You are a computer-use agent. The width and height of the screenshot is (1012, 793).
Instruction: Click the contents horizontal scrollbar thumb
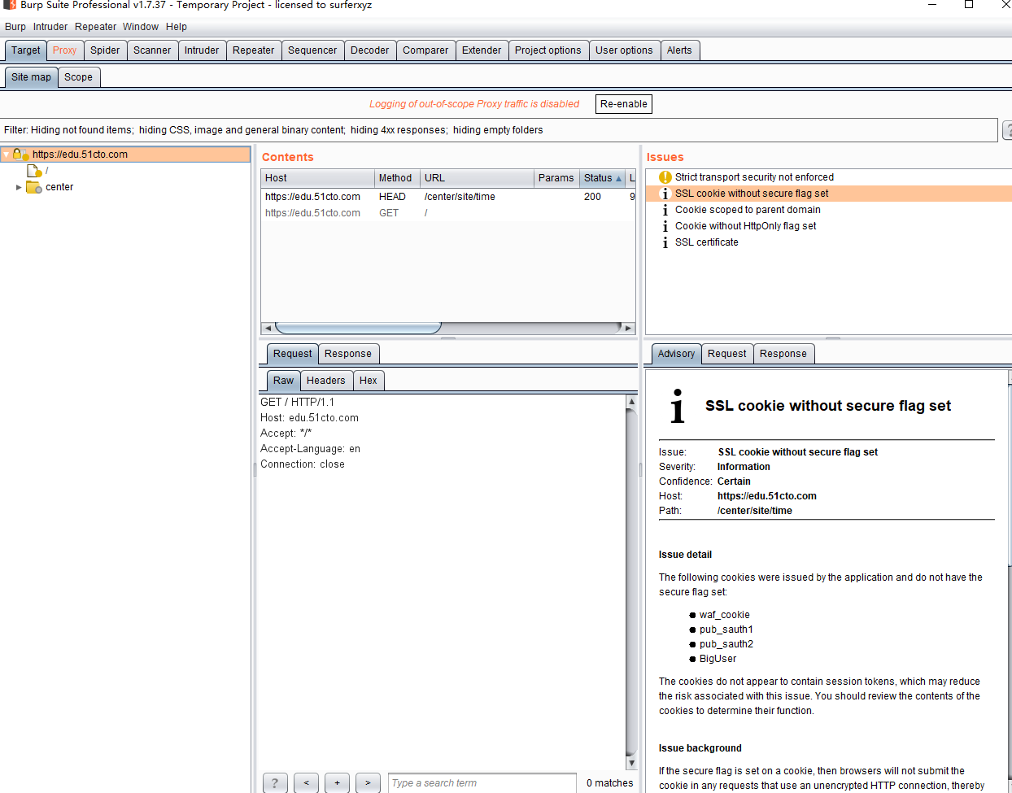click(x=358, y=328)
